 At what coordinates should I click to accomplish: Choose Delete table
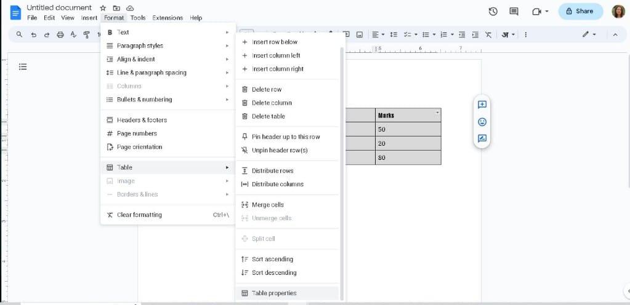pos(288,116)
